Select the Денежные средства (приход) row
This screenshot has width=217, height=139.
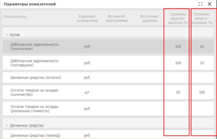[108, 134]
